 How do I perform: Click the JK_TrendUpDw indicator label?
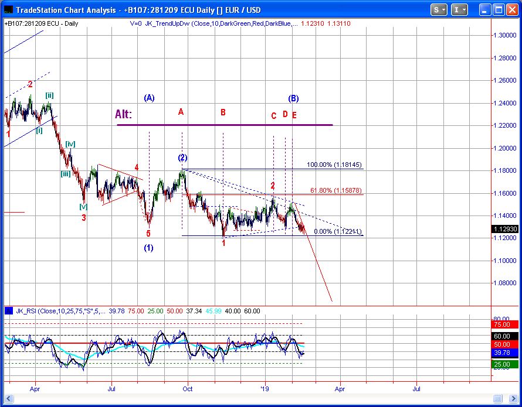[x=221, y=23]
